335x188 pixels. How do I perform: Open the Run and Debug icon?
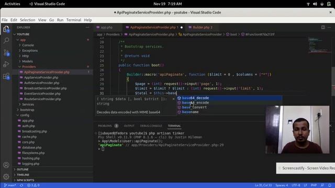pyautogui.click(x=6, y=64)
